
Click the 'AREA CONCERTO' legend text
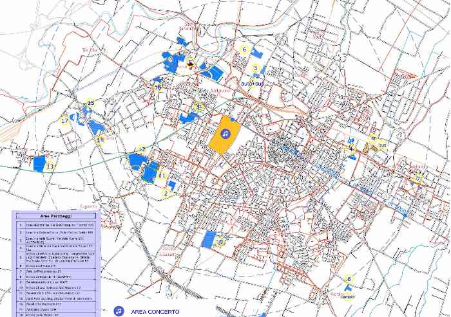tap(155, 311)
